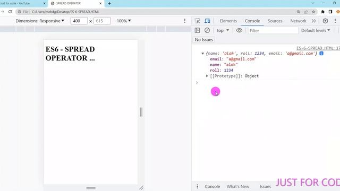Click the viewport right-edge resize handle
The image size is (340, 191).
141,112
